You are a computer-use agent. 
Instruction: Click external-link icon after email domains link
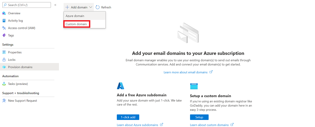point(211,72)
